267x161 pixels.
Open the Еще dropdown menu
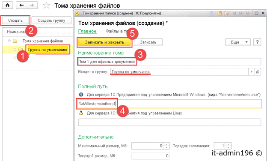click(238, 42)
